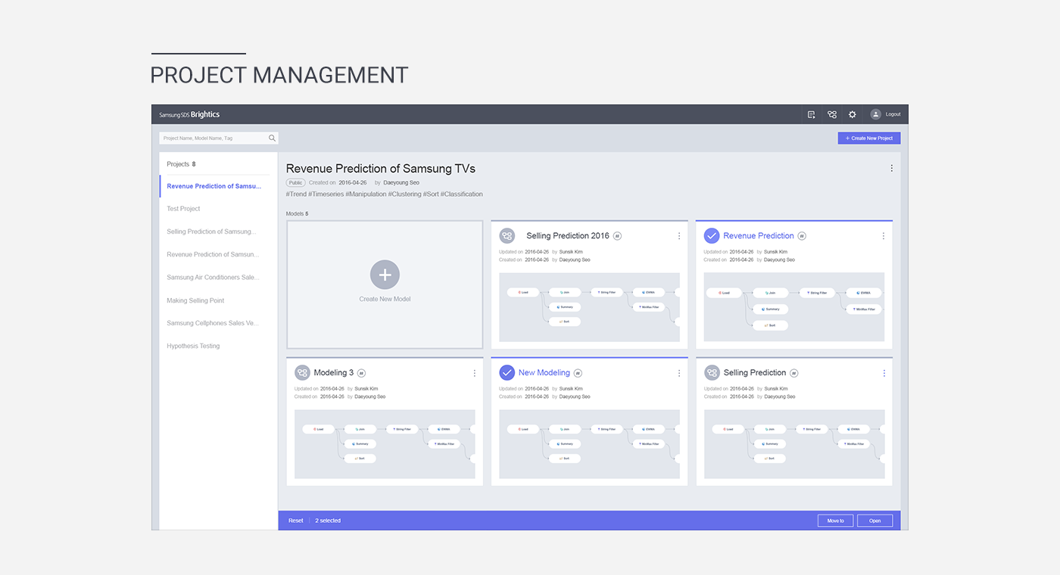This screenshot has width=1060, height=575.
Task: Open kebab menu on Selling Prediction 2016 card
Action: coord(679,236)
